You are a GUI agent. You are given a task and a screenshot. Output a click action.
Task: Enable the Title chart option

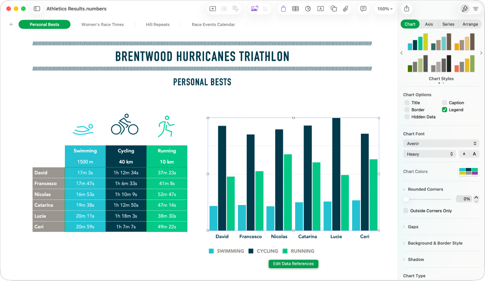point(407,102)
